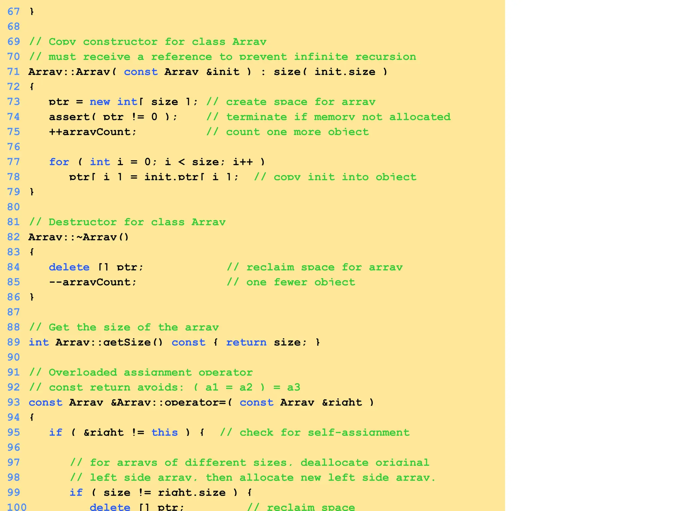Click line number 67
The height and width of the screenshot is (511, 681).
point(14,12)
